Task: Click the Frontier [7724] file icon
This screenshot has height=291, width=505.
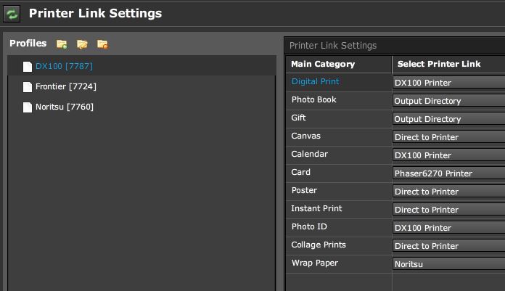Action: point(28,86)
